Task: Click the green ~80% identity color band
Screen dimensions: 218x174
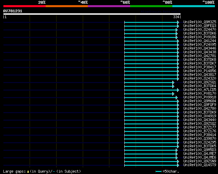Action: pos(151,6)
